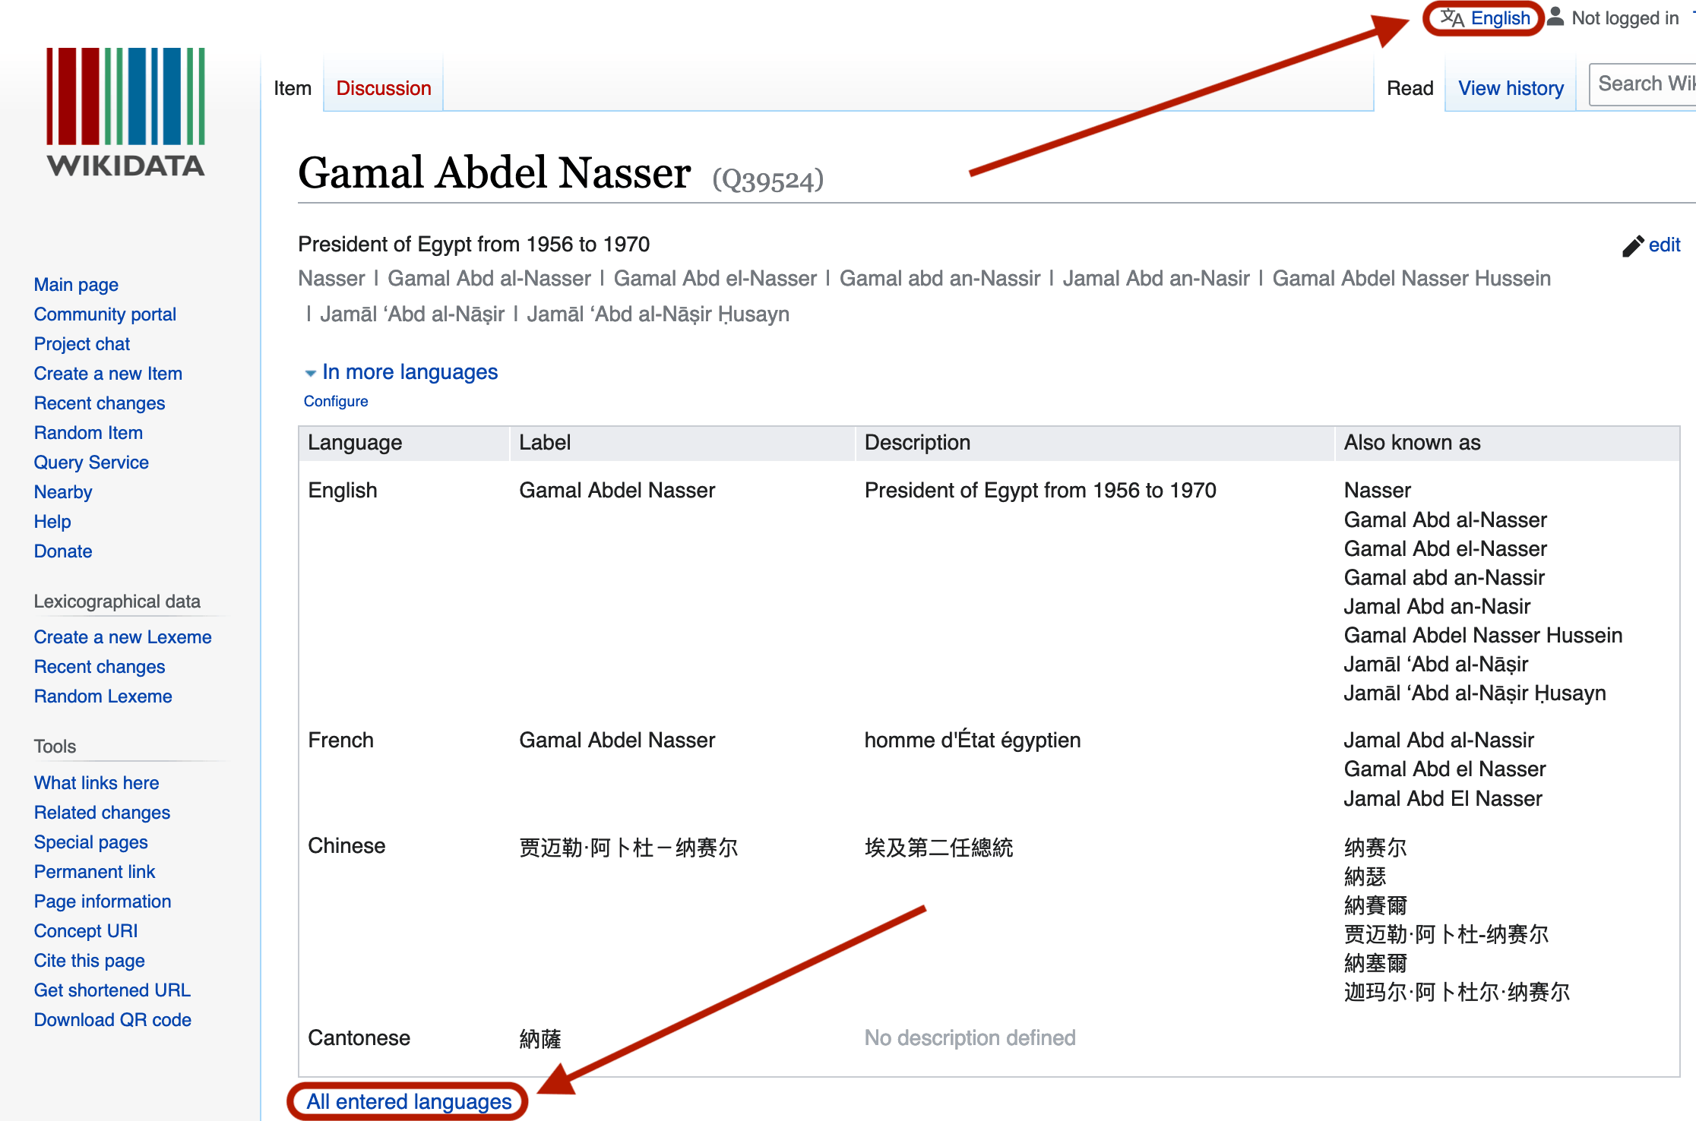Click the Gamal Abdel Nasser page title
1696x1121 pixels.
pos(494,172)
